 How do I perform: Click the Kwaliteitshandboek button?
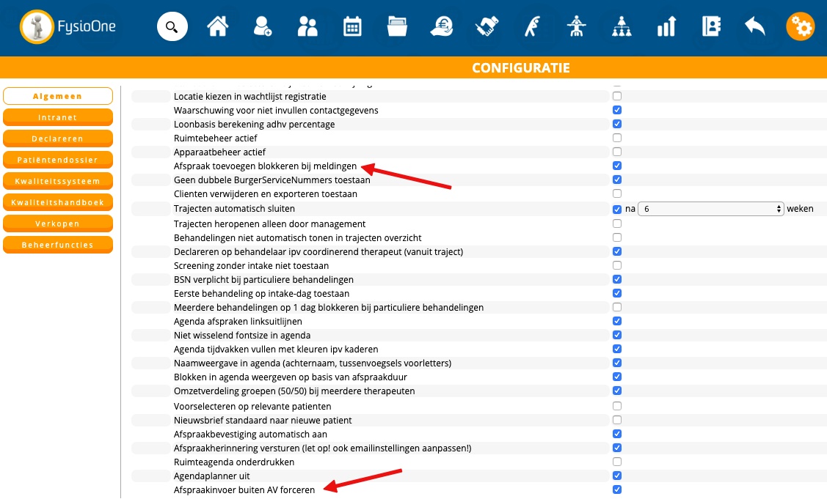pos(58,202)
